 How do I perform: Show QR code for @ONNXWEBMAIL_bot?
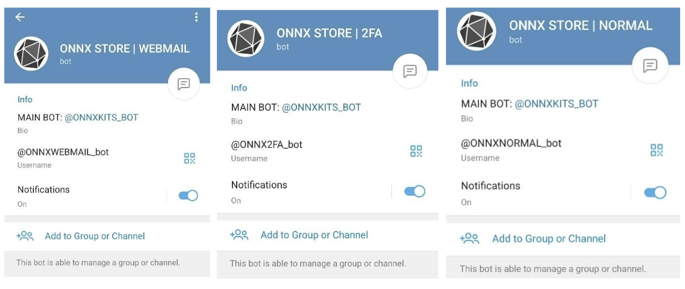[190, 158]
